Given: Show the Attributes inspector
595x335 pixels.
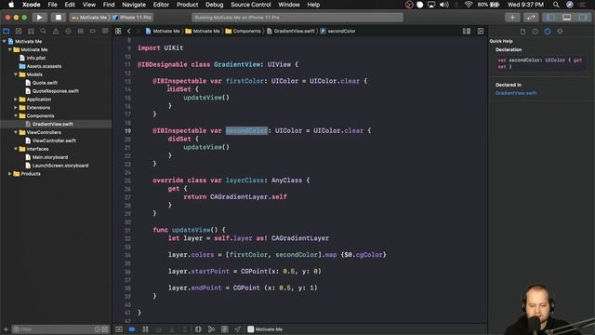Looking at the screenshot, I should click(560, 32).
